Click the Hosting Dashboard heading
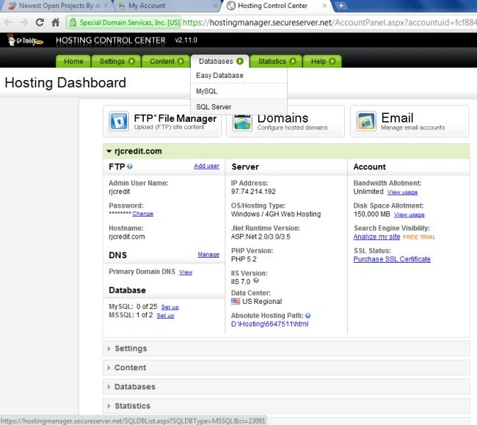This screenshot has height=425, width=477. point(65,83)
